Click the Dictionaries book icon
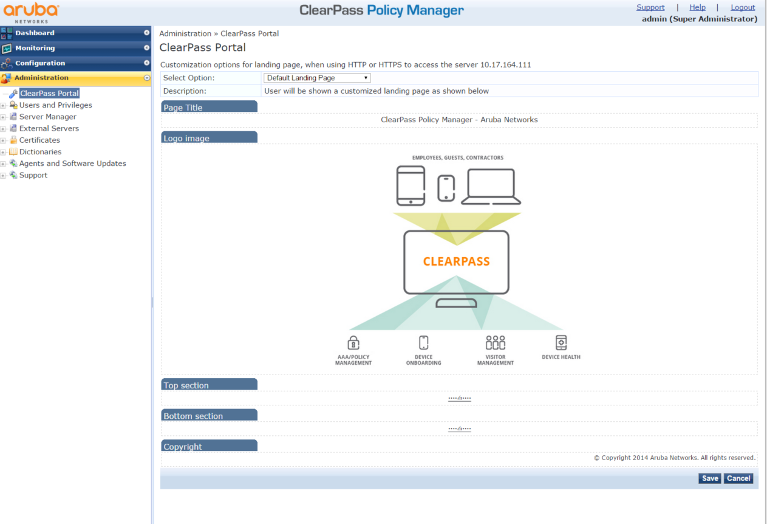767x524 pixels. [x=13, y=152]
